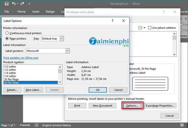The height and width of the screenshot is (128, 188).
Task: Click the New Document button
Action: click(103, 106)
